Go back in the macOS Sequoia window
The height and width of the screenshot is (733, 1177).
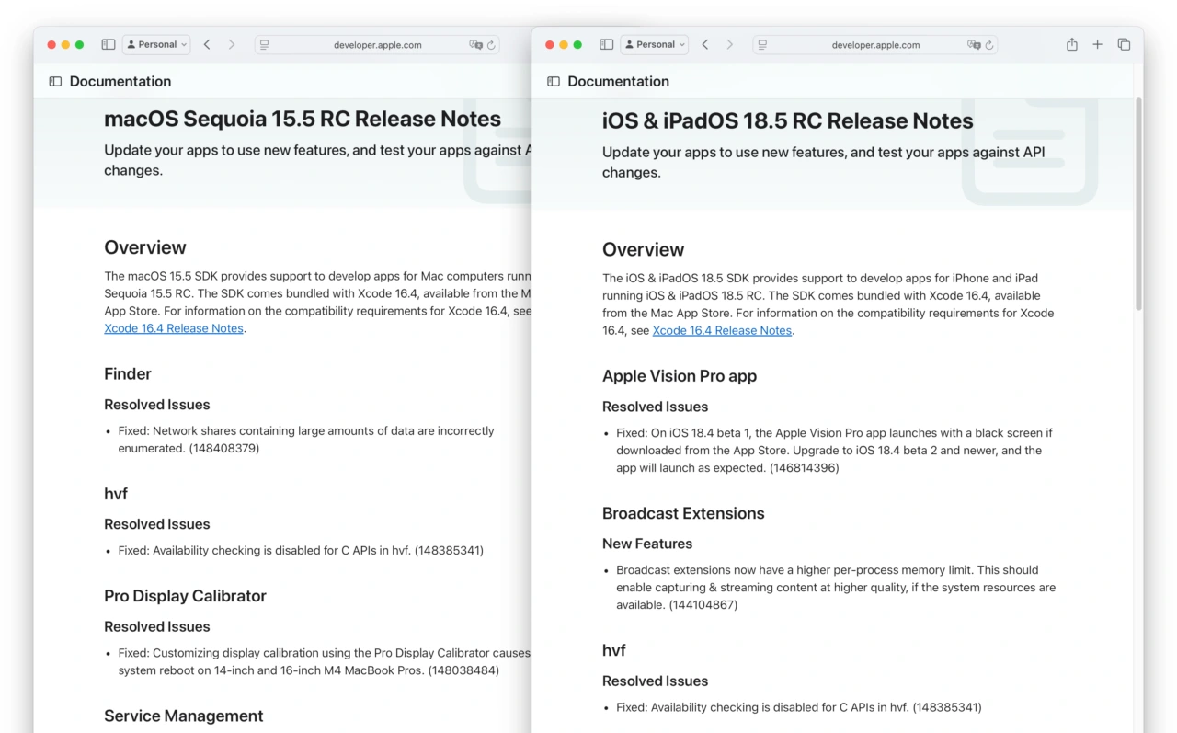(x=207, y=44)
